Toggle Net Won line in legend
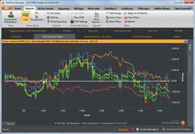The width and height of the screenshot is (195, 134). point(62,123)
